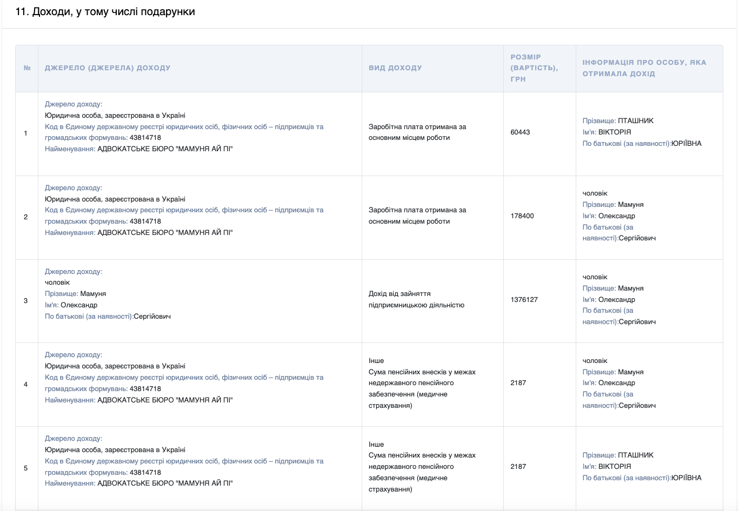
Task: Click "чоловік" in row 3 source cell
Action: (x=57, y=283)
